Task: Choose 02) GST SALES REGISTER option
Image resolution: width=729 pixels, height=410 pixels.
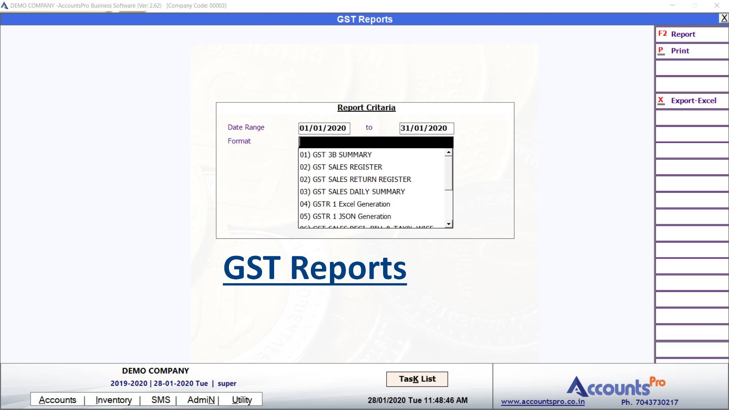Action: (341, 167)
